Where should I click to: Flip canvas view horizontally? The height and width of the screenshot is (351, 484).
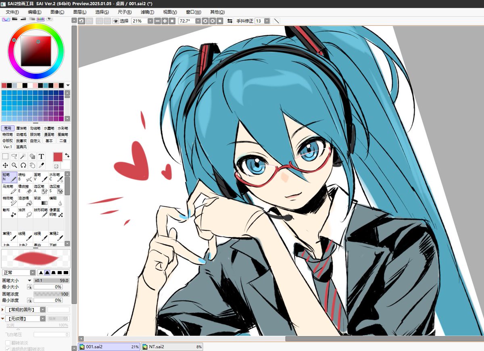point(230,21)
